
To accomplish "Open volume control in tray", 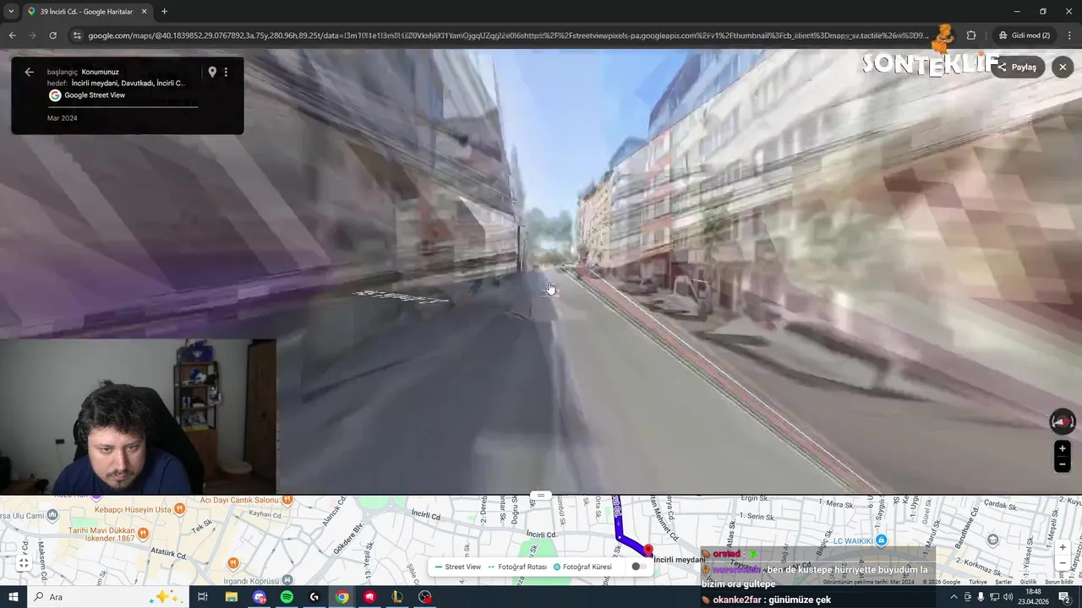I will tap(1008, 597).
